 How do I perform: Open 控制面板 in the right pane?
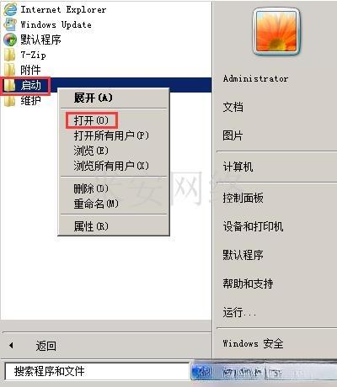[243, 198]
